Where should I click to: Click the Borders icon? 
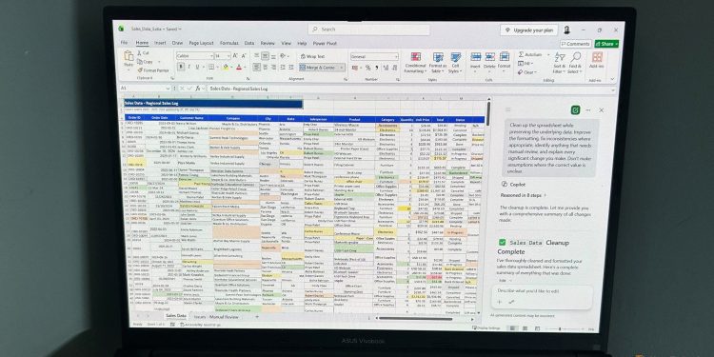point(210,67)
